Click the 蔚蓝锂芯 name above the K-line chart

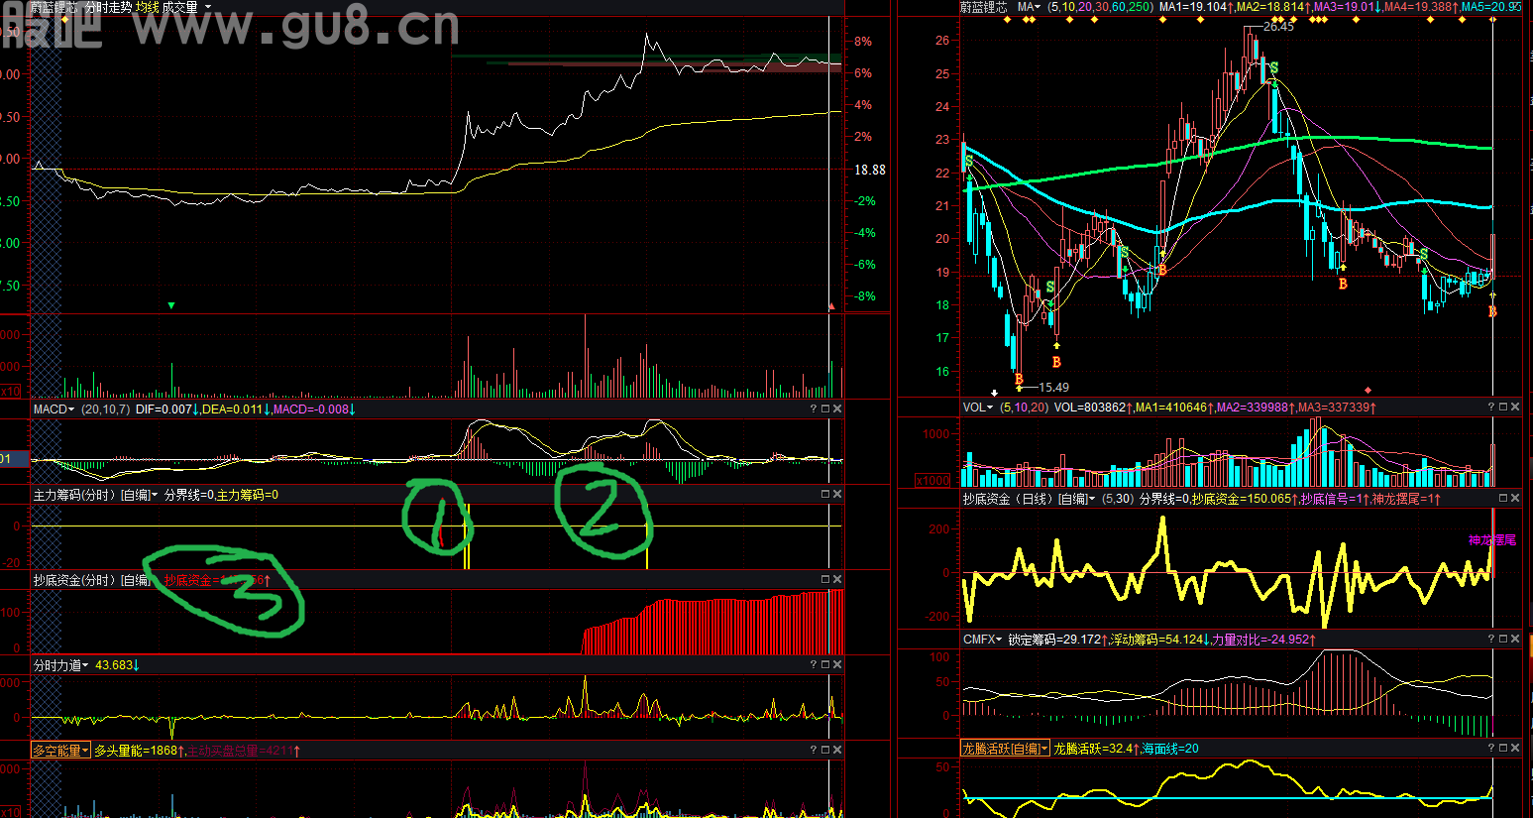coord(984,7)
